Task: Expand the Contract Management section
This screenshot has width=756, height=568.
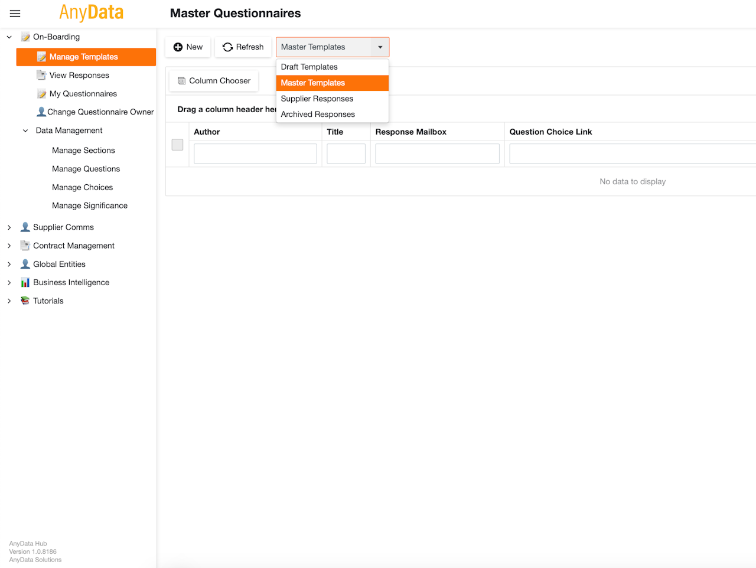Action: tap(9, 246)
